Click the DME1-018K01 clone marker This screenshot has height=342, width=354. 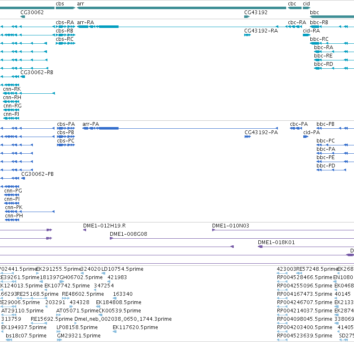[260, 247]
